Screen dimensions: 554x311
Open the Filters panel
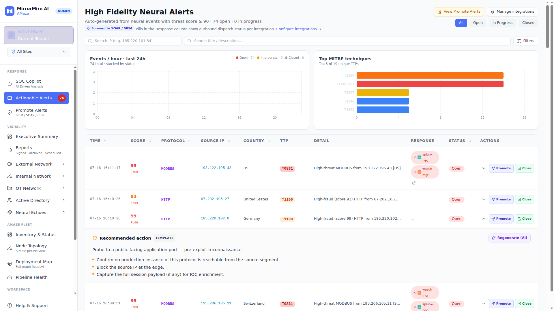tap(525, 41)
